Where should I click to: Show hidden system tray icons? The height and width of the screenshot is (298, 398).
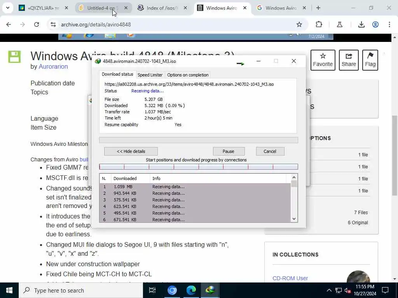click(329, 290)
